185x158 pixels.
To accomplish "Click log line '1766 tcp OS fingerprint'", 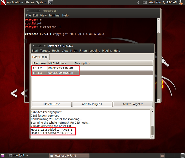I will 46,112.
